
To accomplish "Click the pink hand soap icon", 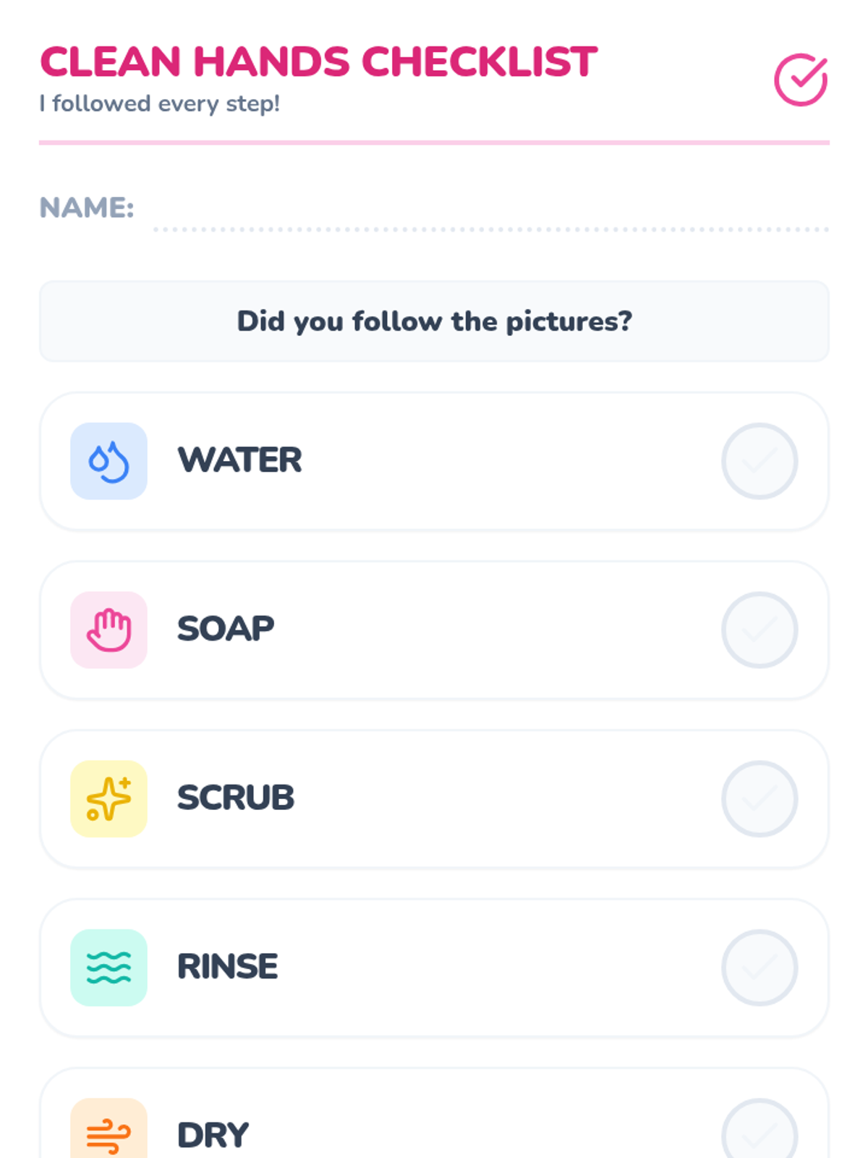I will [109, 630].
